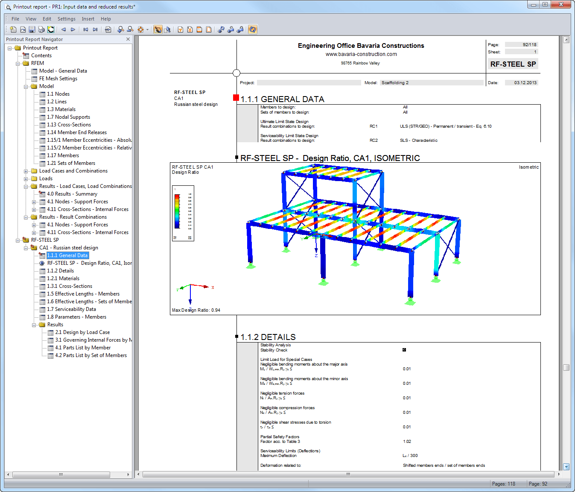
Task: Save the printout report with the floppy icon
Action: tap(32, 29)
